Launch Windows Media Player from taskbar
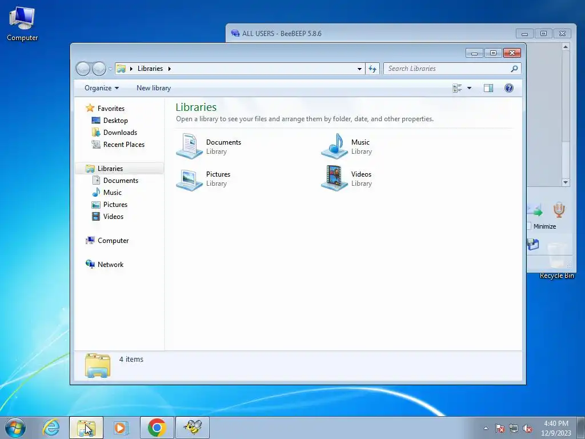 [121, 428]
